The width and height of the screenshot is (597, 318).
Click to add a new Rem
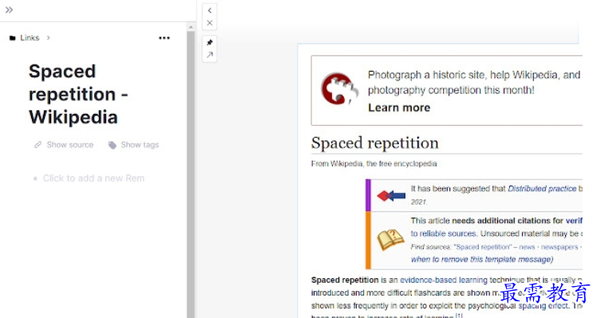tap(93, 178)
